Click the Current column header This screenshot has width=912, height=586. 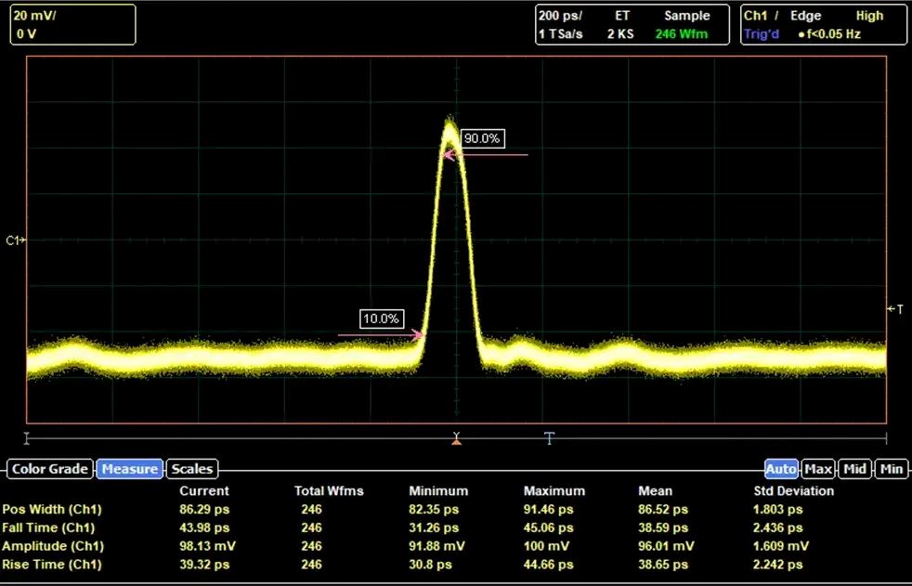click(204, 490)
